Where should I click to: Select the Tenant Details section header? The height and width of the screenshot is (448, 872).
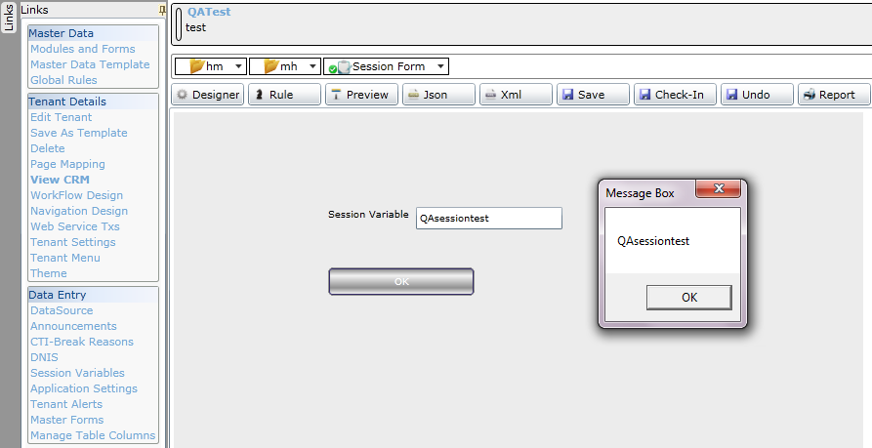(x=93, y=102)
